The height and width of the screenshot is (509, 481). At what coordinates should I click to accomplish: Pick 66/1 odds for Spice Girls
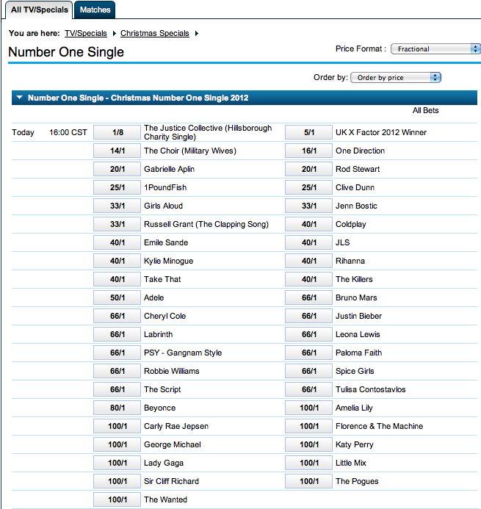(x=308, y=371)
